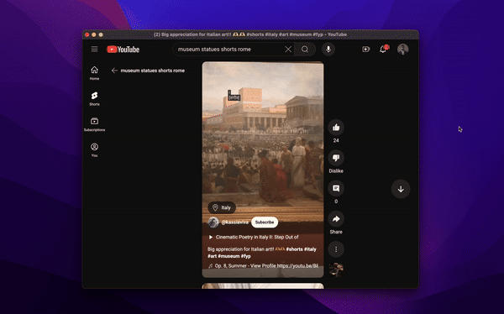Viewport: 504px width, 314px height.
Task: Open the account avatar menu
Action: 402,50
